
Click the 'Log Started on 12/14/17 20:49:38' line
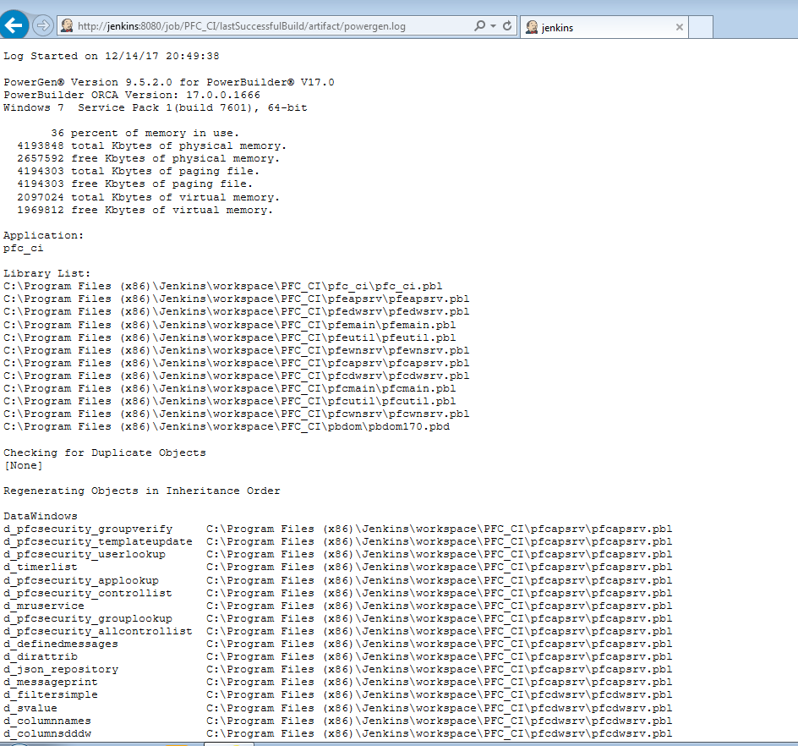tap(112, 56)
